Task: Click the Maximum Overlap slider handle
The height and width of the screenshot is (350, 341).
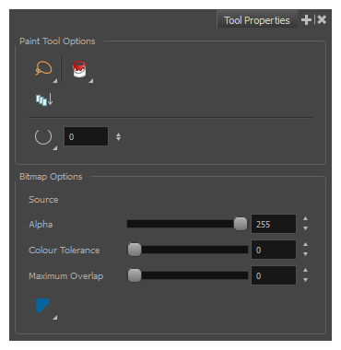Action: coord(135,275)
